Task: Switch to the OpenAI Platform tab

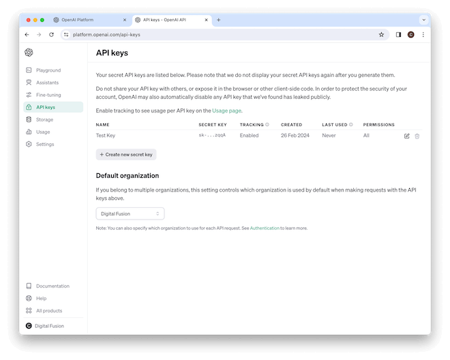Action: 89,20
